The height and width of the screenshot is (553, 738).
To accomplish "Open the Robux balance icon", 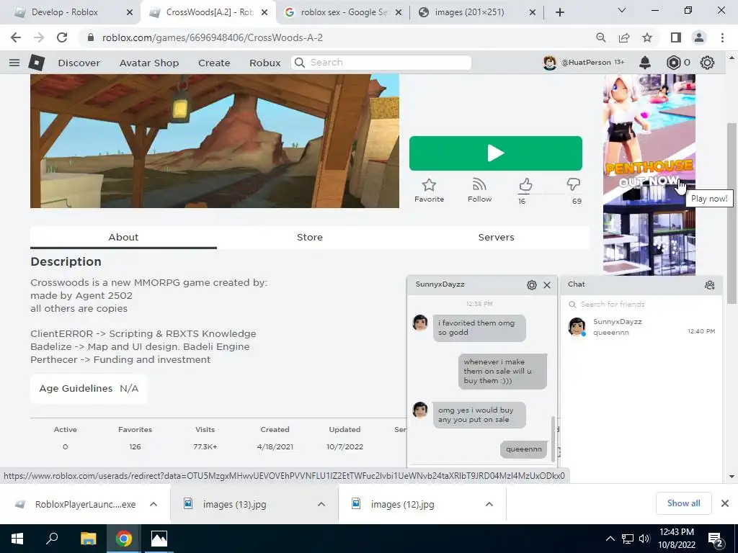I will pyautogui.click(x=674, y=63).
